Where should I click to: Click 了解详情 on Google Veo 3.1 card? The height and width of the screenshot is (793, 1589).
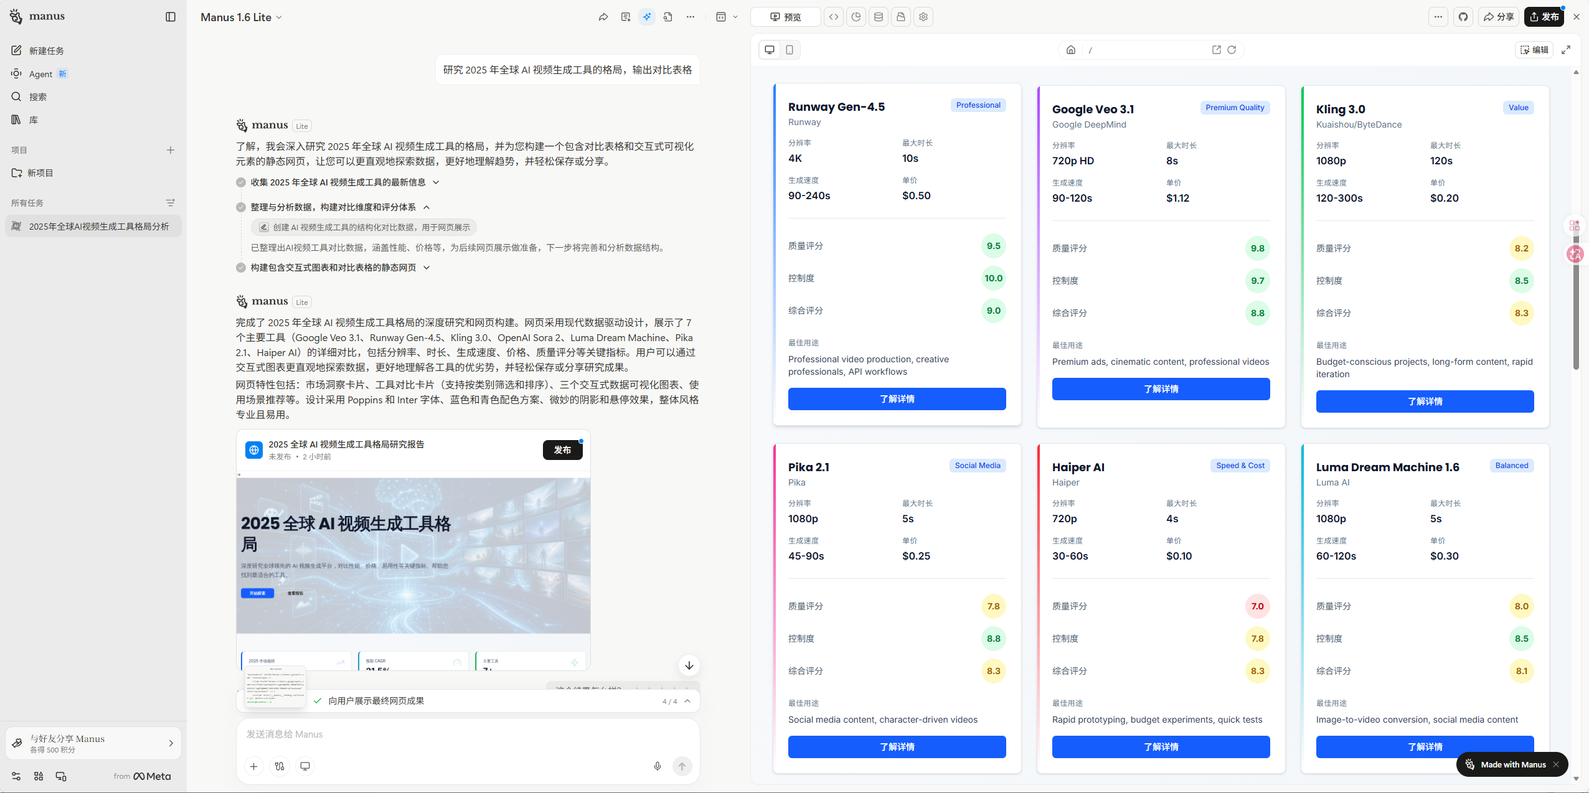(1161, 389)
